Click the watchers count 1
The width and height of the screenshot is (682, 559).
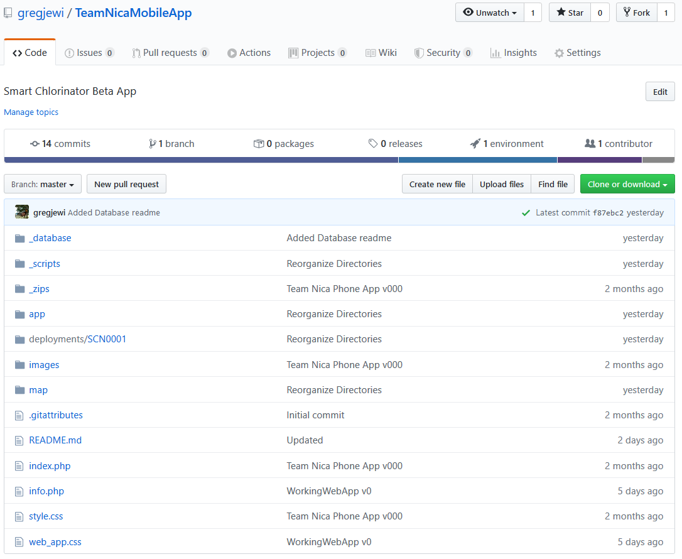(x=533, y=13)
